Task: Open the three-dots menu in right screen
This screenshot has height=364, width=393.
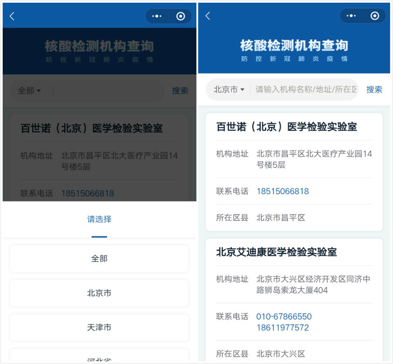Action: point(351,16)
